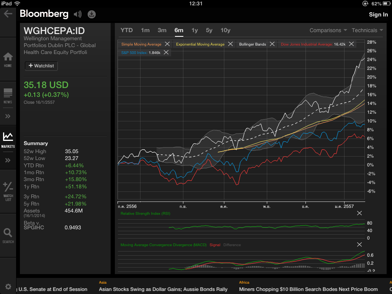This screenshot has width=392, height=294.
Task: Tap the Bloomberg logo
Action: click(44, 14)
